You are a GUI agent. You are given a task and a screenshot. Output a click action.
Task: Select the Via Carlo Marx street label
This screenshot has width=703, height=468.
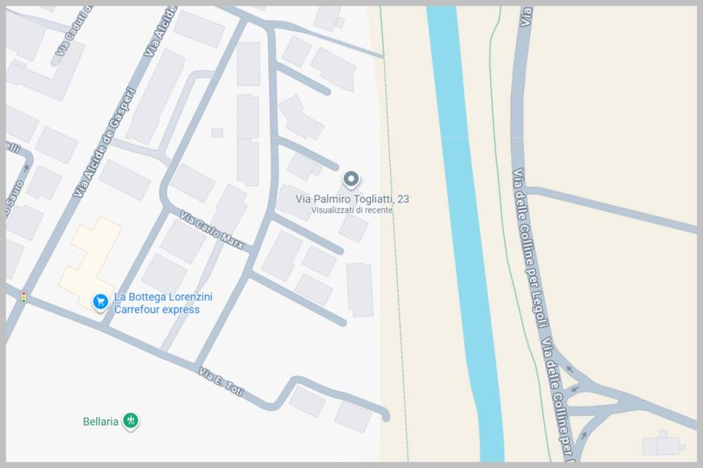click(x=211, y=230)
